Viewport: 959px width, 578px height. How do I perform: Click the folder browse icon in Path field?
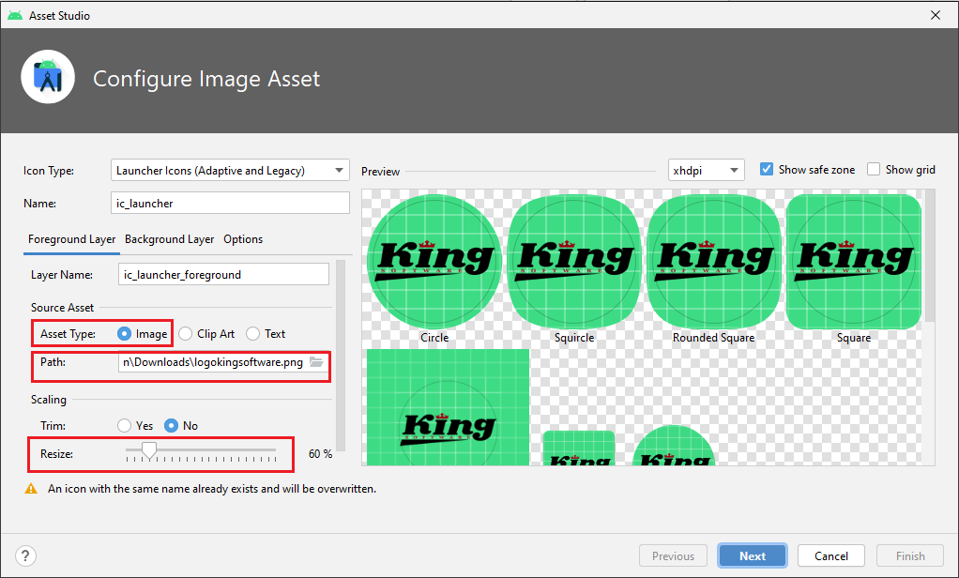[x=316, y=362]
